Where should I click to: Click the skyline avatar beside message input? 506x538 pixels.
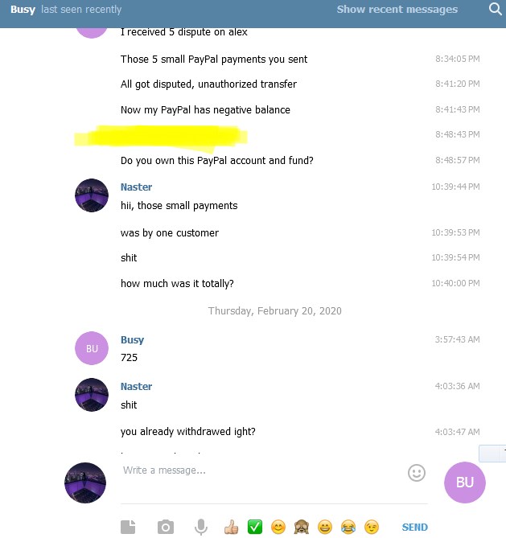pos(85,483)
